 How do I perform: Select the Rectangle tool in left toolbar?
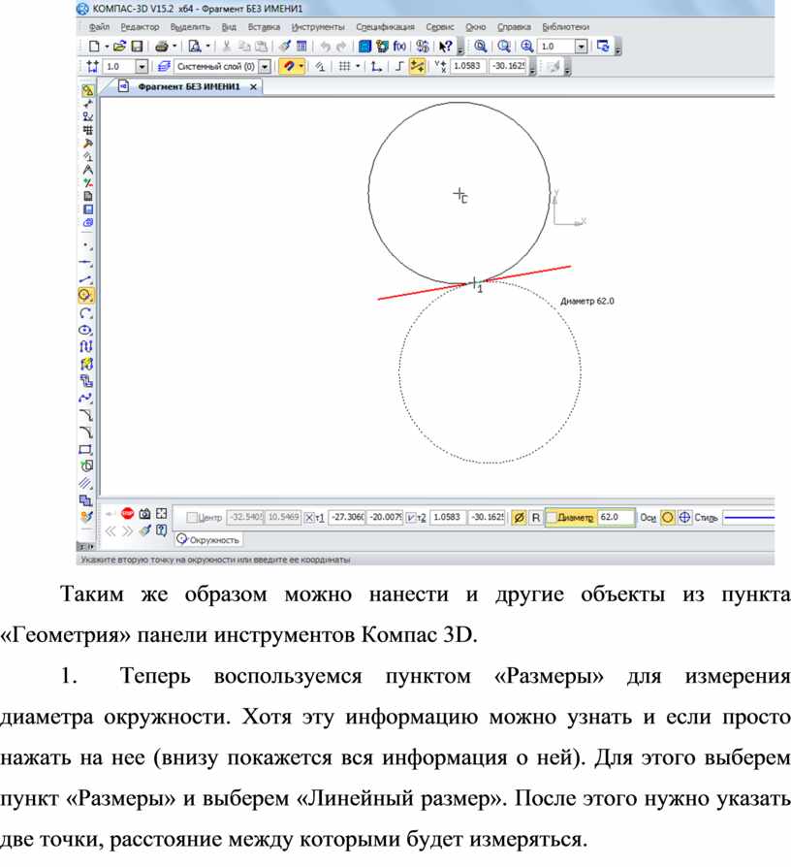85,449
